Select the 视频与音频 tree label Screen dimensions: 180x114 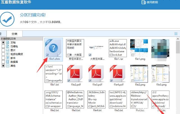coord(17,54)
